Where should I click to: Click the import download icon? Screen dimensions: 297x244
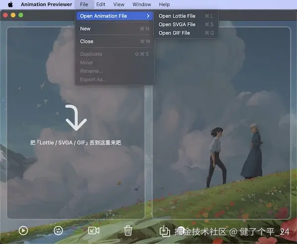165,231
